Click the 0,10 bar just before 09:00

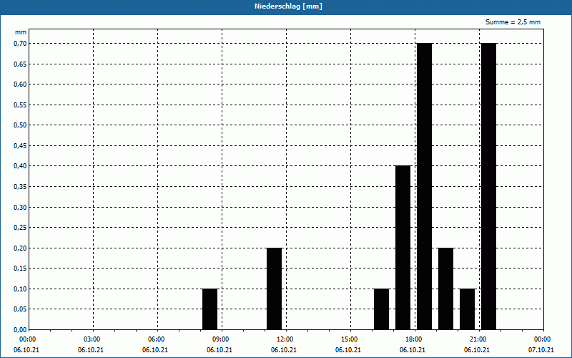coord(209,309)
